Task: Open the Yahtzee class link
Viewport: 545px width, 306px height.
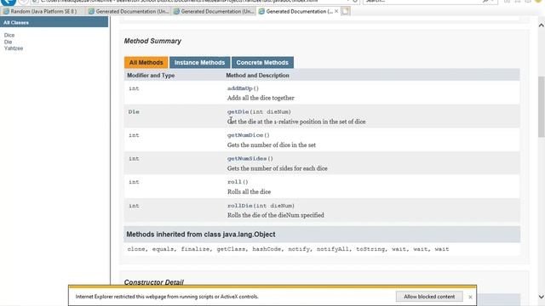Action: click(x=14, y=48)
